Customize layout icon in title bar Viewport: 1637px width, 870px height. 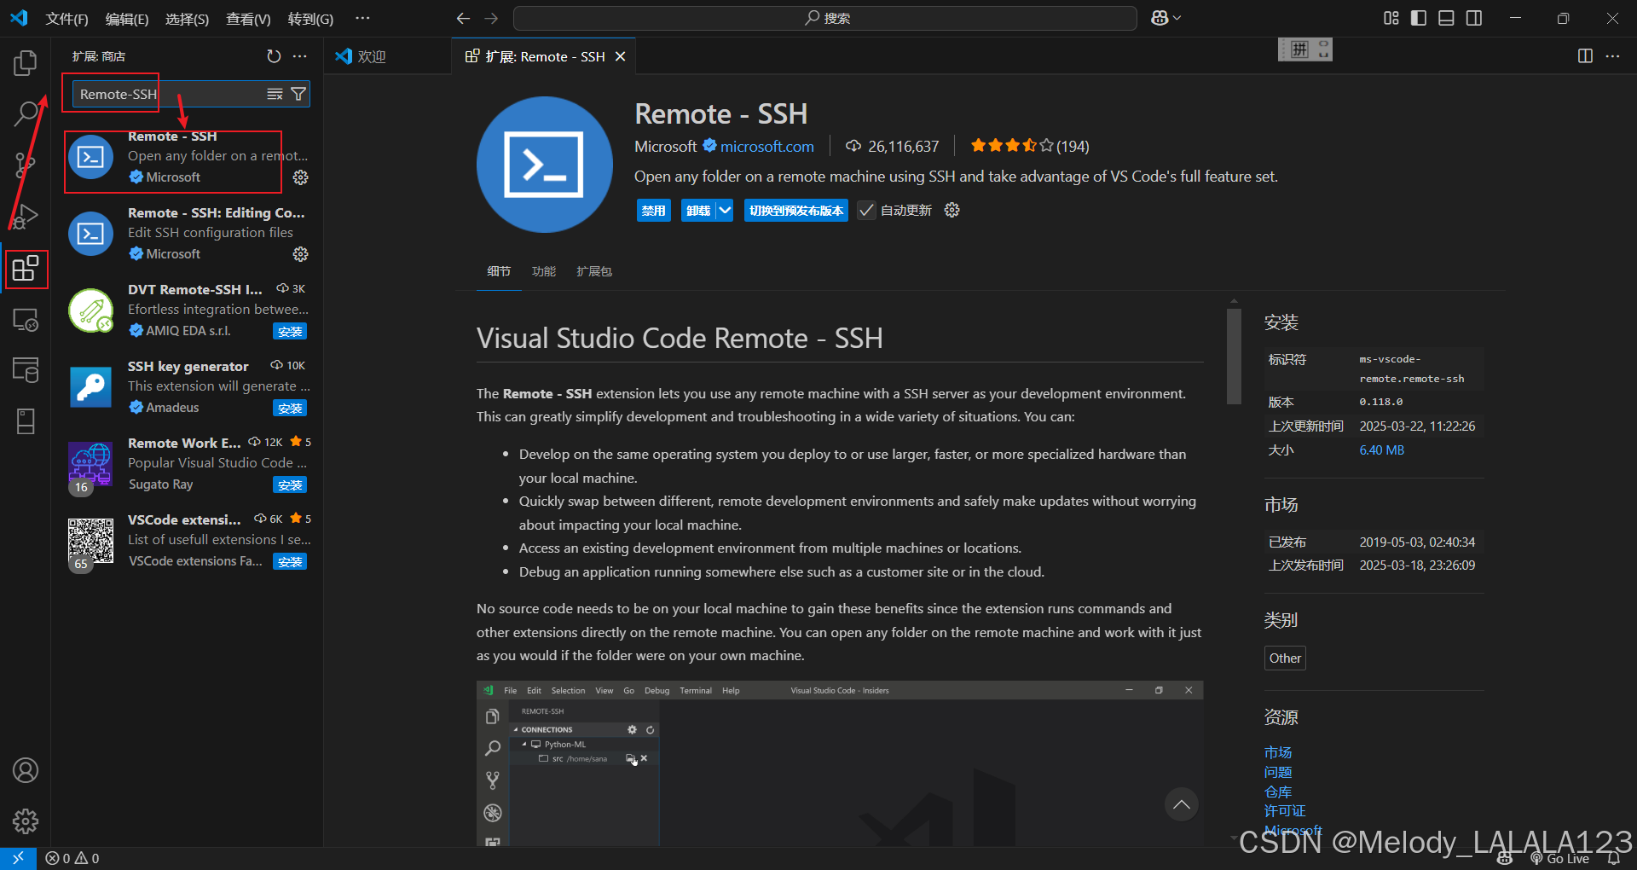(1391, 18)
